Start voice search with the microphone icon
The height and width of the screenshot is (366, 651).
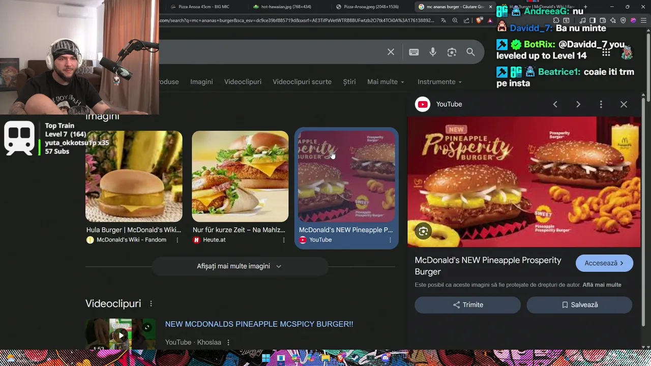tap(433, 52)
